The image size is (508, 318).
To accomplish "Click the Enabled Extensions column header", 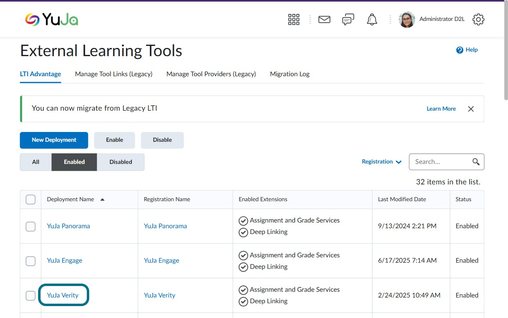I will 263,200.
